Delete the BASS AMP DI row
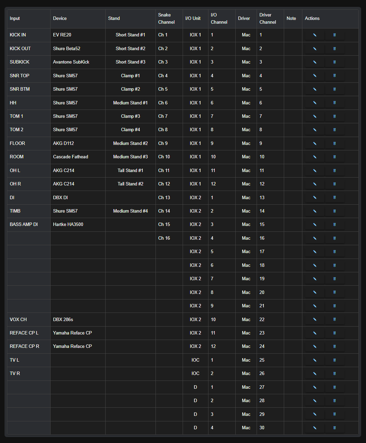Screen dimensions: 366x443 point(335,224)
